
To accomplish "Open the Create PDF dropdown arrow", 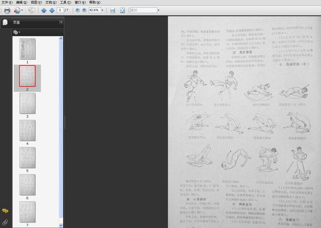I will (22, 10).
